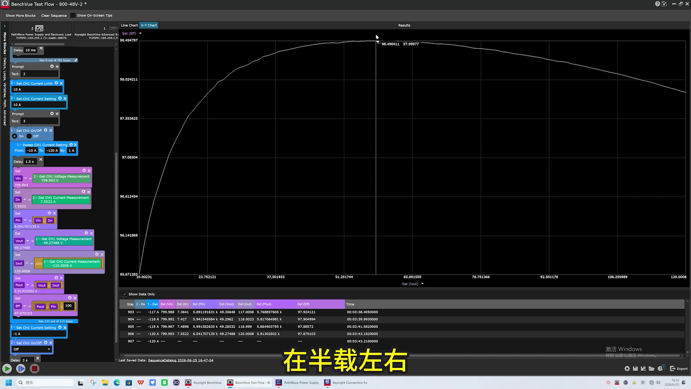Select results row for step 906

click(x=401, y=334)
